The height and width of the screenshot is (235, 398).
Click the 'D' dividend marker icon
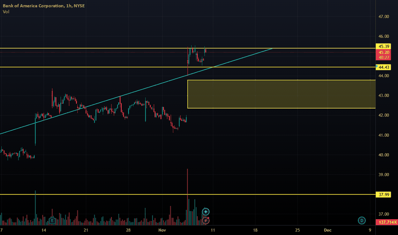362,220
